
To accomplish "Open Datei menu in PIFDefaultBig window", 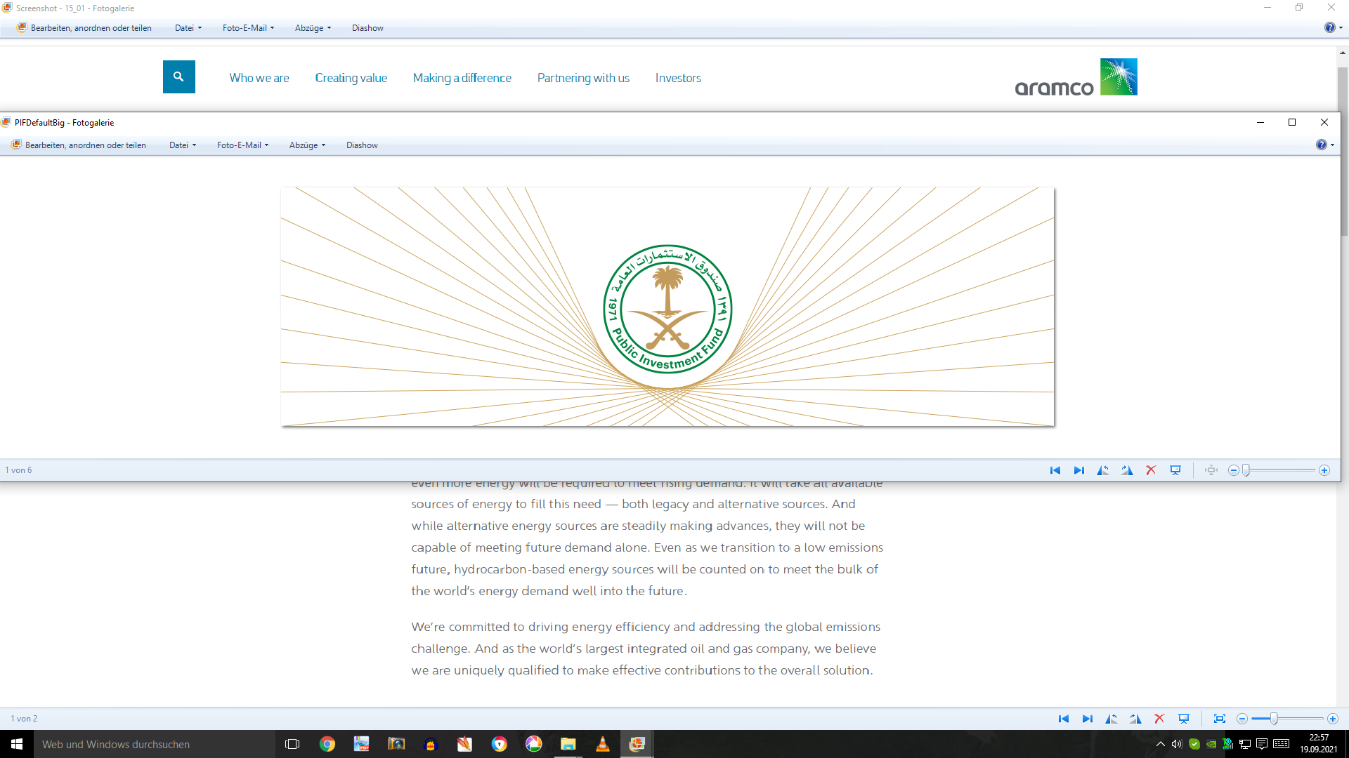I will [183, 145].
